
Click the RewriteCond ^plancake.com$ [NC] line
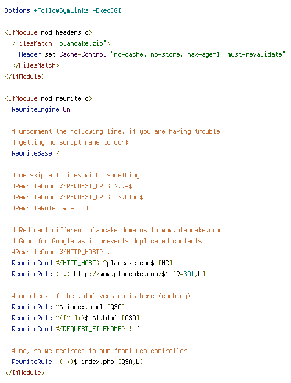click(x=92, y=263)
